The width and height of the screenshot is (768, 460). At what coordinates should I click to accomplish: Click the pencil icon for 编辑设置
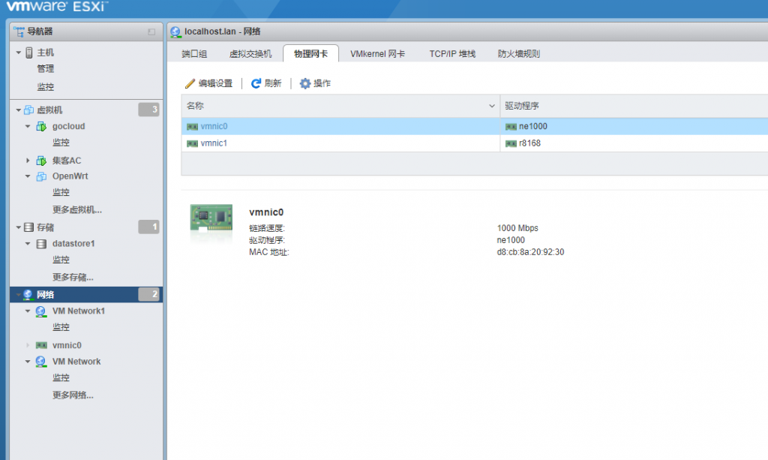click(x=190, y=83)
